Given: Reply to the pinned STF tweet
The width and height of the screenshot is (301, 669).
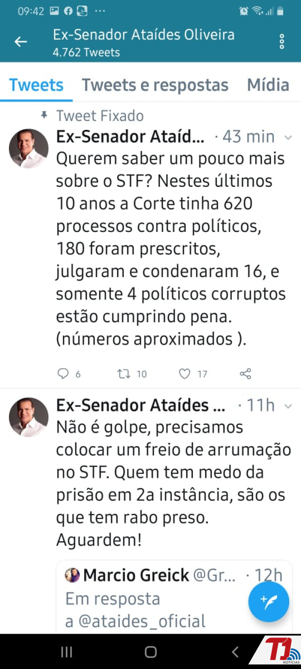Looking at the screenshot, I should 63,374.
